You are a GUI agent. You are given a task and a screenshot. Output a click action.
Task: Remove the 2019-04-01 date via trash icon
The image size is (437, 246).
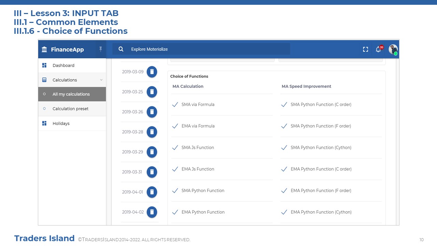[152, 192]
